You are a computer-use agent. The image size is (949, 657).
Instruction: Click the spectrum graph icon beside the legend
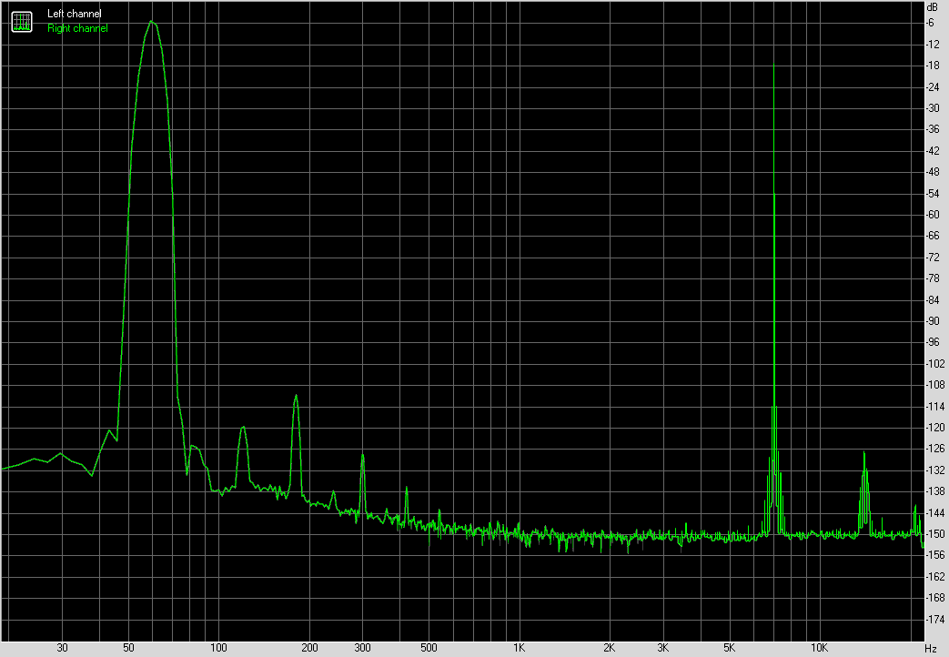22,22
